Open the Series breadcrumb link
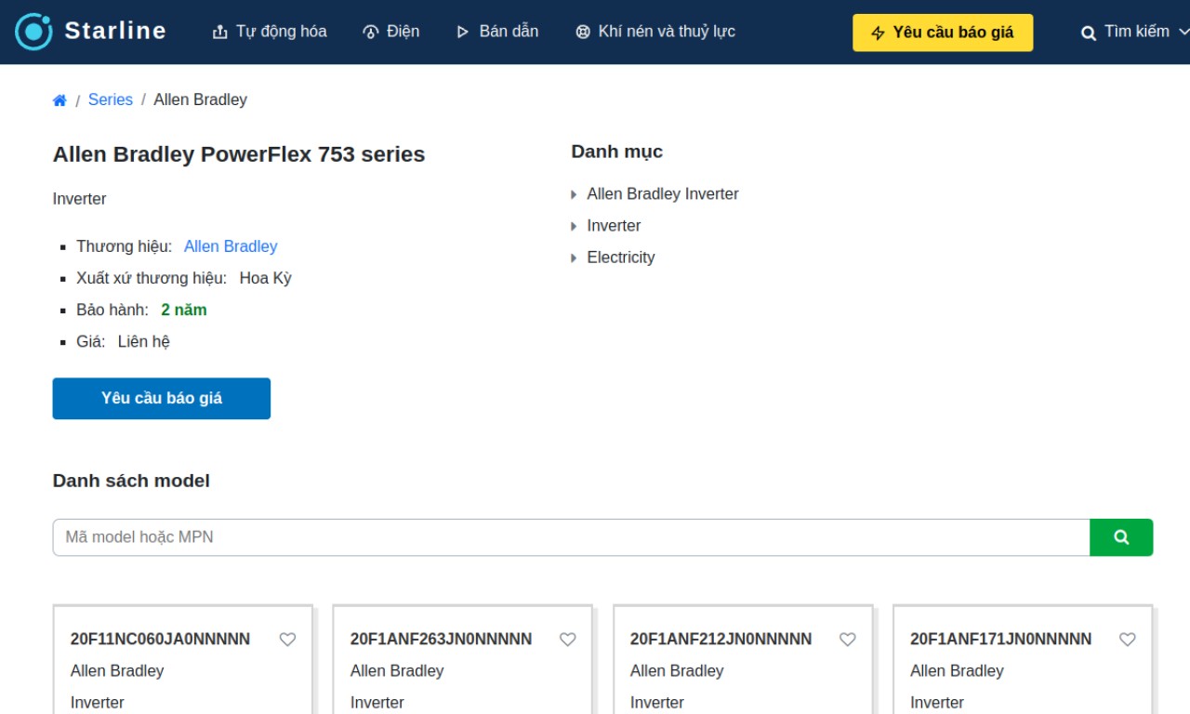Viewport: 1190px width, 714px height. click(111, 99)
